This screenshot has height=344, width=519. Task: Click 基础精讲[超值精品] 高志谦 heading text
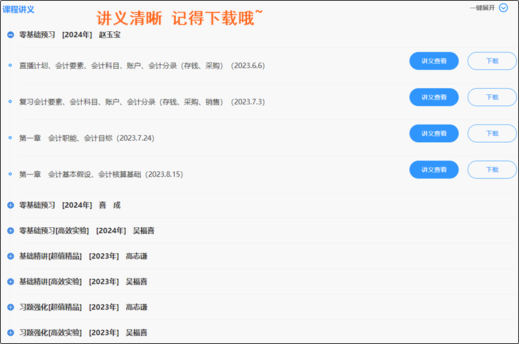click(x=83, y=256)
